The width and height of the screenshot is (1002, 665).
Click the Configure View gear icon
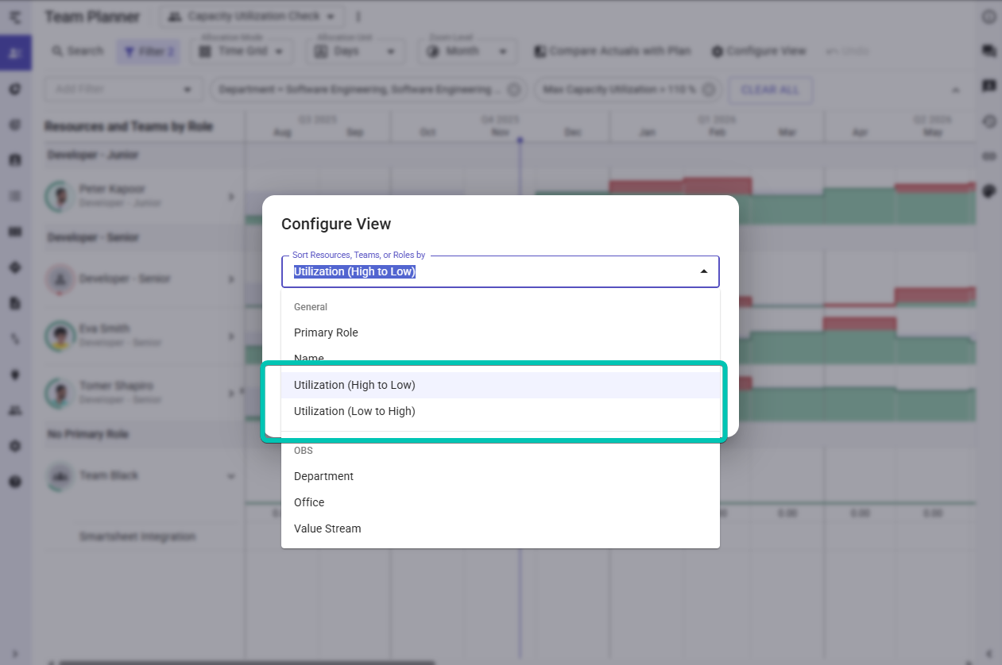click(x=717, y=52)
